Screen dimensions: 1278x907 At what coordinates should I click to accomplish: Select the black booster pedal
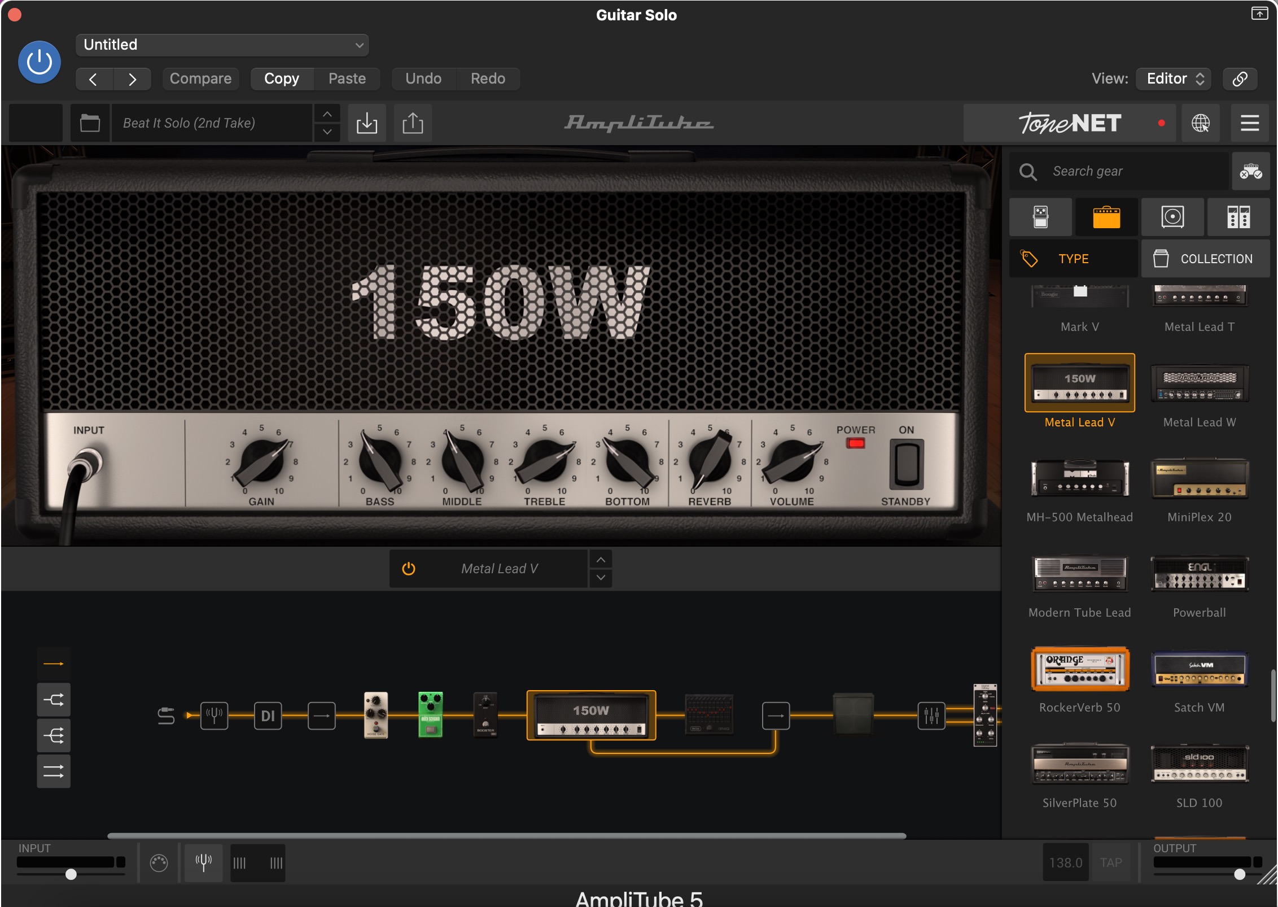(x=485, y=715)
